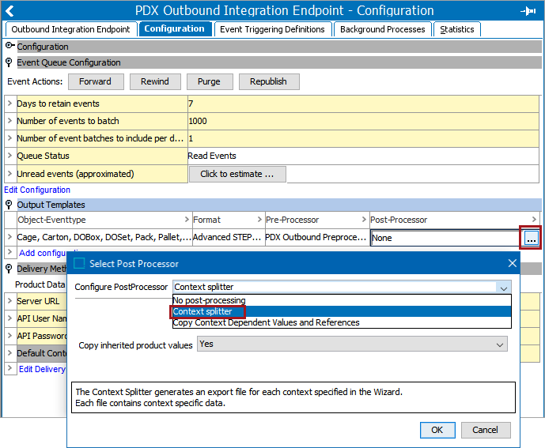
Task: Click the Add configuration link
Action: coord(43,253)
